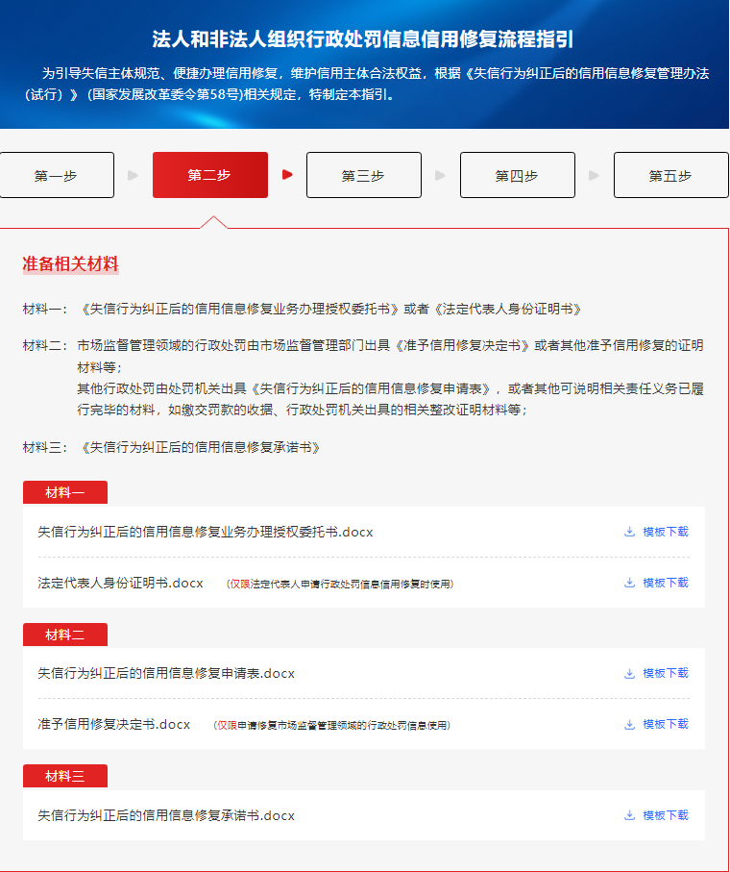Click 模板下载 link for 准予信用修复决定书.docx
The height and width of the screenshot is (872, 730).
pos(666,725)
